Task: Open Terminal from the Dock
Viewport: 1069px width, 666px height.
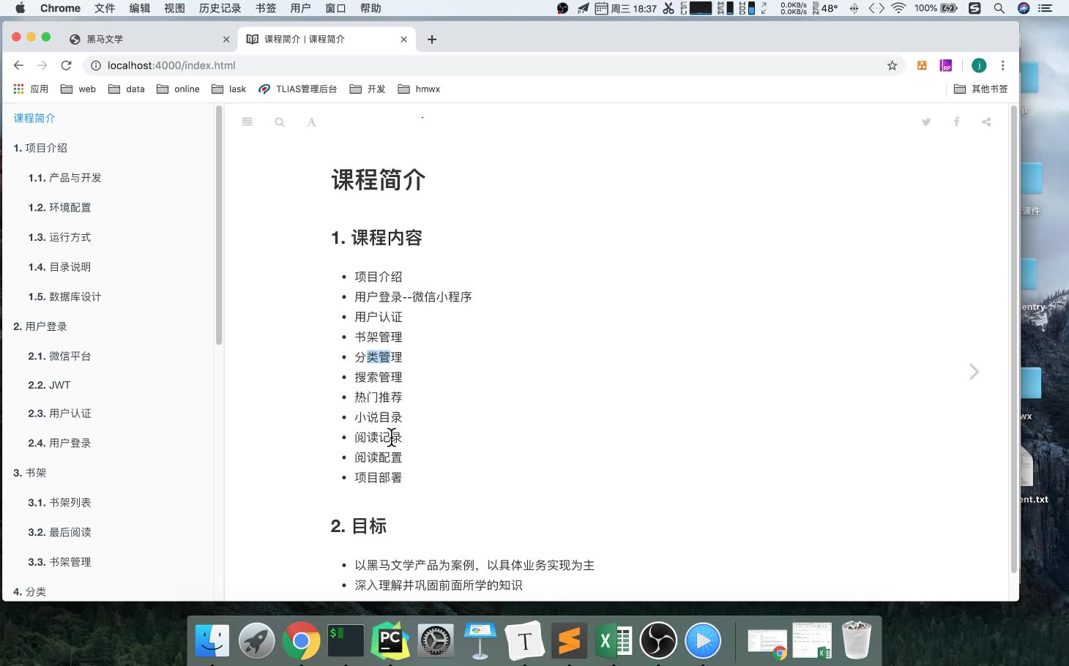Action: point(346,641)
